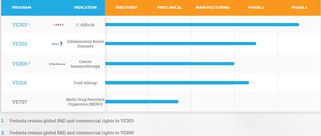The height and width of the screenshot is (136, 321).
Task: Click the MANUFACTURING stage header
Action: pyautogui.click(x=213, y=8)
